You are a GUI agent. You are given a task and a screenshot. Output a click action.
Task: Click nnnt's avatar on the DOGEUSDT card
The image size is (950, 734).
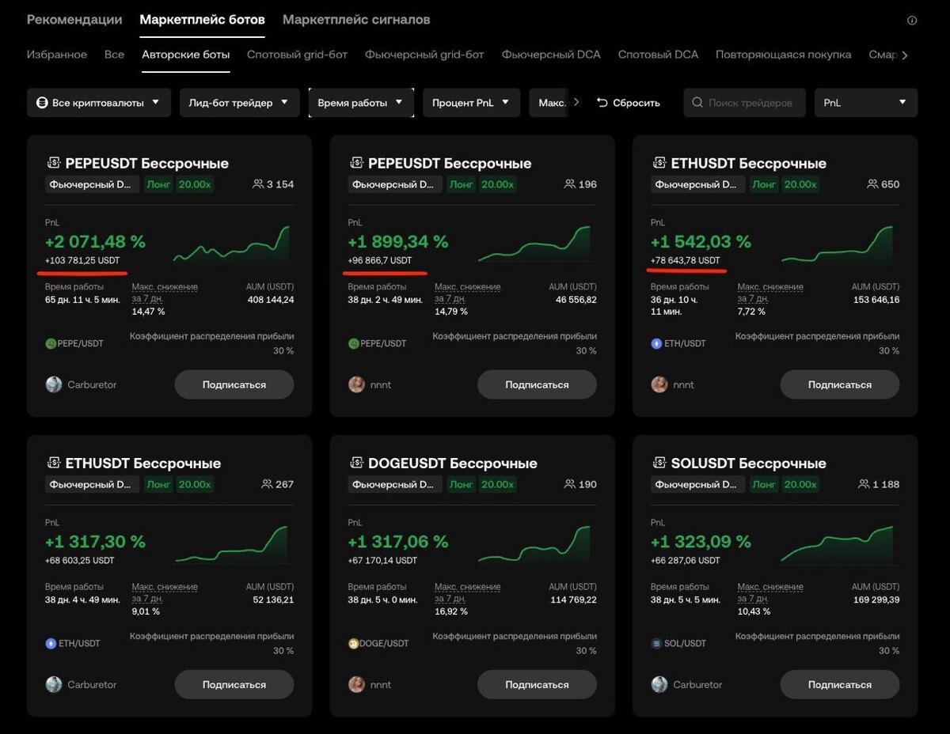pos(356,684)
